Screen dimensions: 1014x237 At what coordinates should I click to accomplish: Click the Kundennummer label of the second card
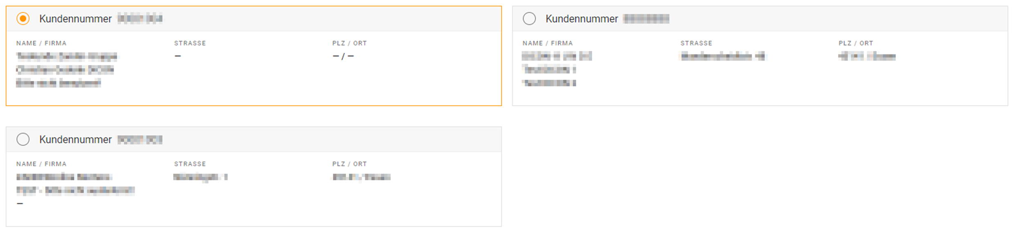click(581, 19)
